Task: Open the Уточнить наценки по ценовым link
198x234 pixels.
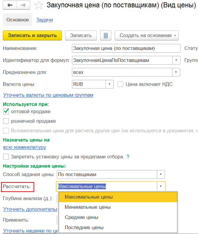Action: click(30, 231)
